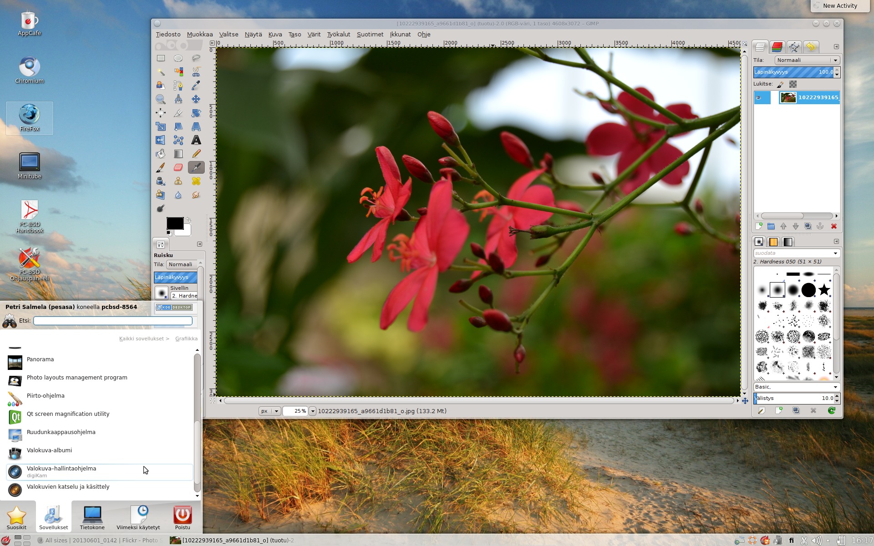Image resolution: width=874 pixels, height=546 pixels.
Task: Select the Zoom magnifier tool
Action: click(161, 99)
